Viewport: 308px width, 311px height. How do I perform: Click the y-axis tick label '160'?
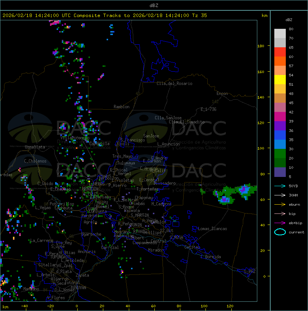click(x=261, y=72)
